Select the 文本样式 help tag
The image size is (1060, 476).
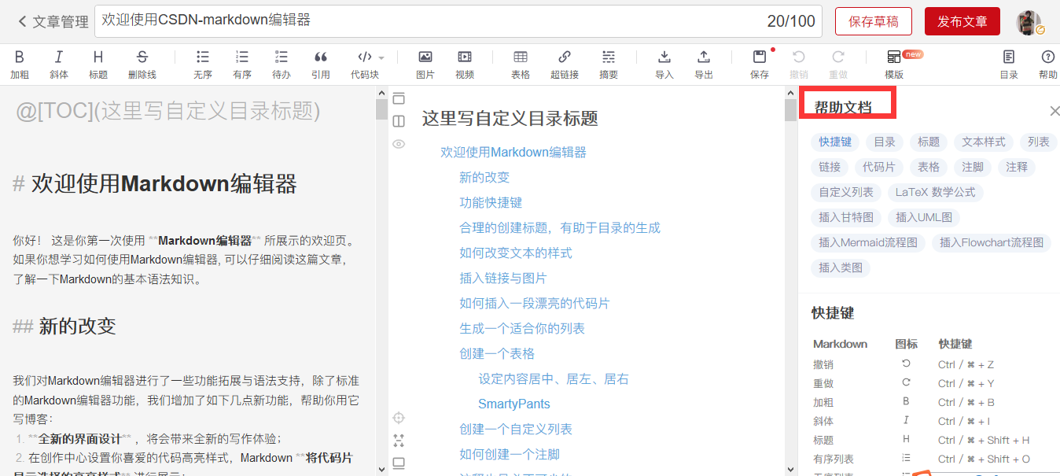pos(984,142)
